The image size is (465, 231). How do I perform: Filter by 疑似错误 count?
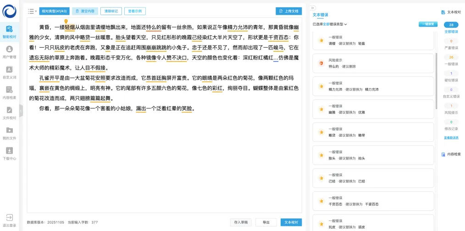point(451,76)
